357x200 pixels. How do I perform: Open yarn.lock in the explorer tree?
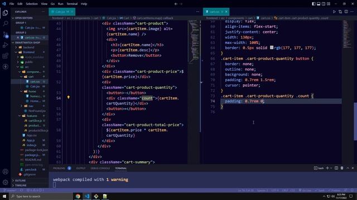[x=31, y=169]
